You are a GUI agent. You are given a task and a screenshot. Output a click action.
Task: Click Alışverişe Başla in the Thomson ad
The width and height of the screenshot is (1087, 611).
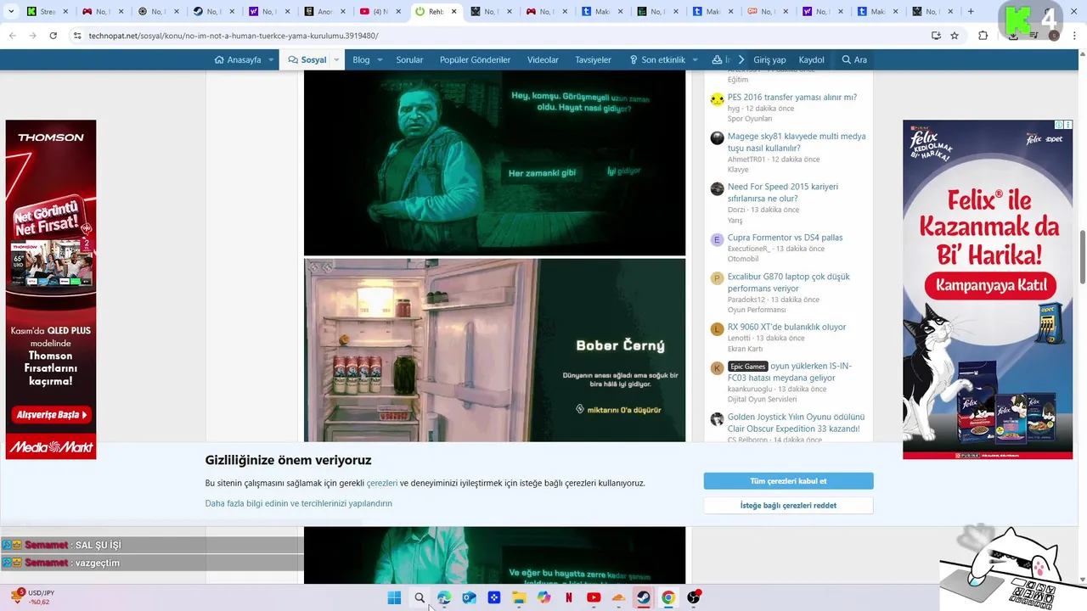pos(51,415)
